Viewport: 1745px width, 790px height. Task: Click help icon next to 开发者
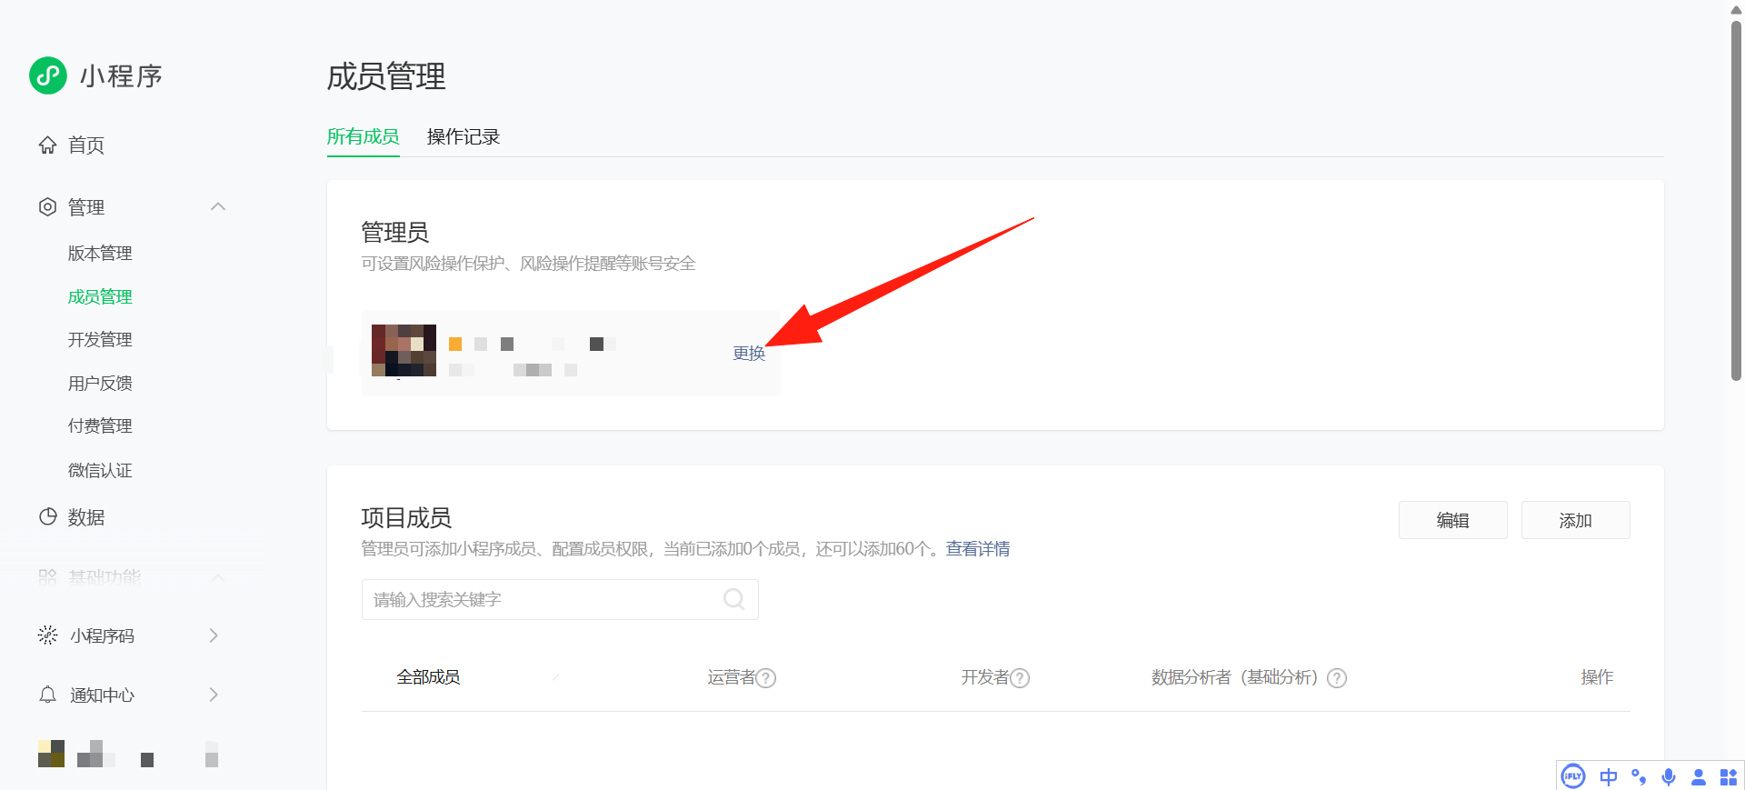(1020, 678)
